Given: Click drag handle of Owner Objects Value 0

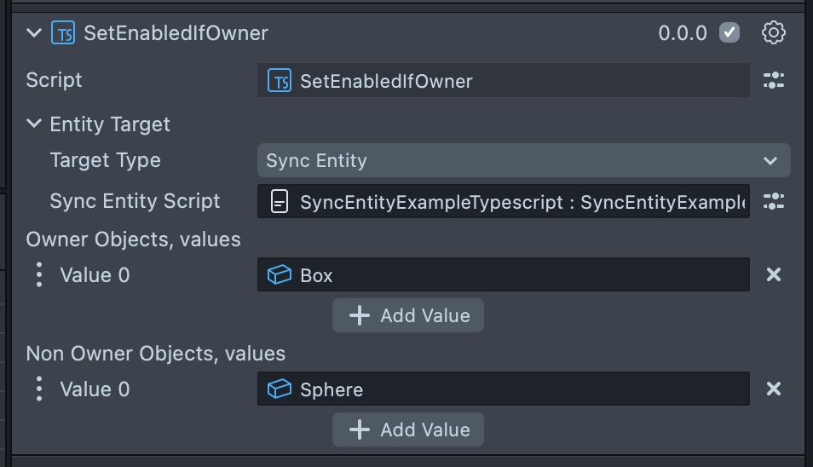Looking at the screenshot, I should tap(38, 274).
